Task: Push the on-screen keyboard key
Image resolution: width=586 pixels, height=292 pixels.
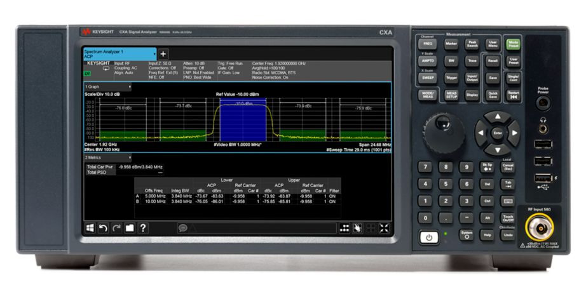Action: pyautogui.click(x=508, y=201)
